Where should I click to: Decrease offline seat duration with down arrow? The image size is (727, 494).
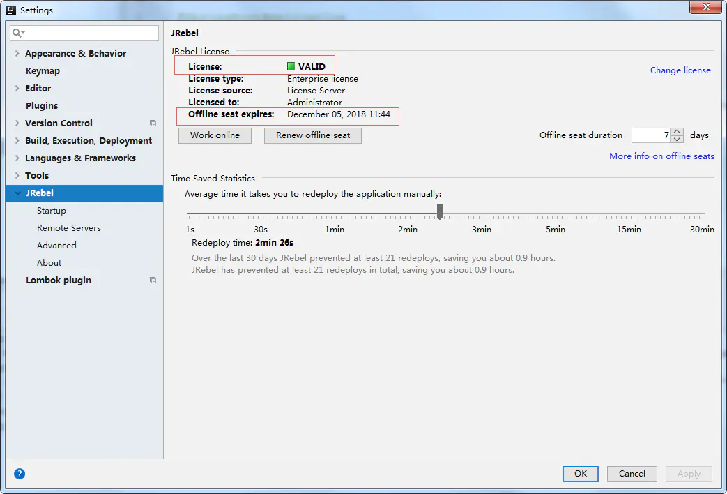click(x=677, y=139)
